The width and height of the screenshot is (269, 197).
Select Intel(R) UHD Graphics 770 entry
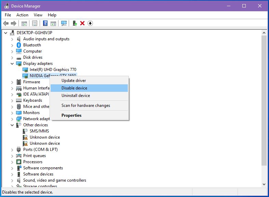(53, 70)
